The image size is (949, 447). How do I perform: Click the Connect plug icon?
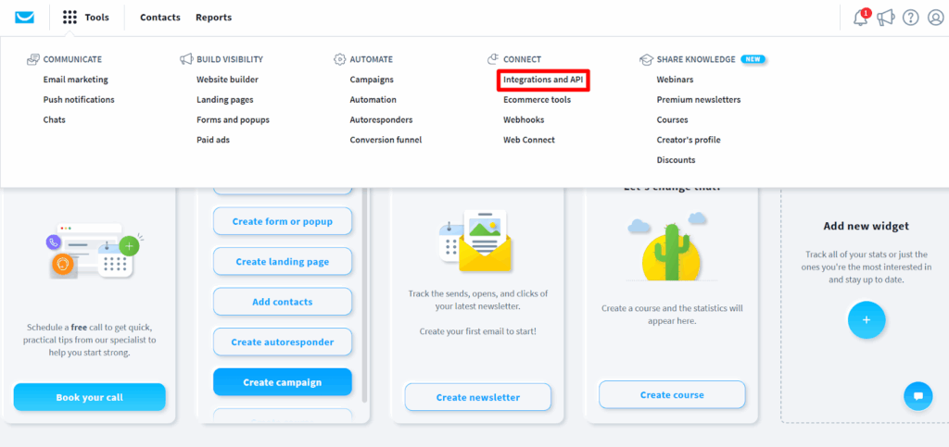(x=493, y=59)
